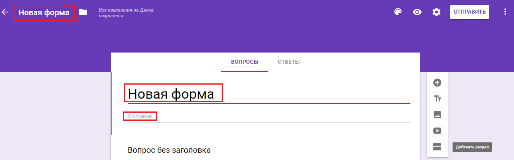Open the move-to-folder icon
514x160 pixels.
point(83,12)
